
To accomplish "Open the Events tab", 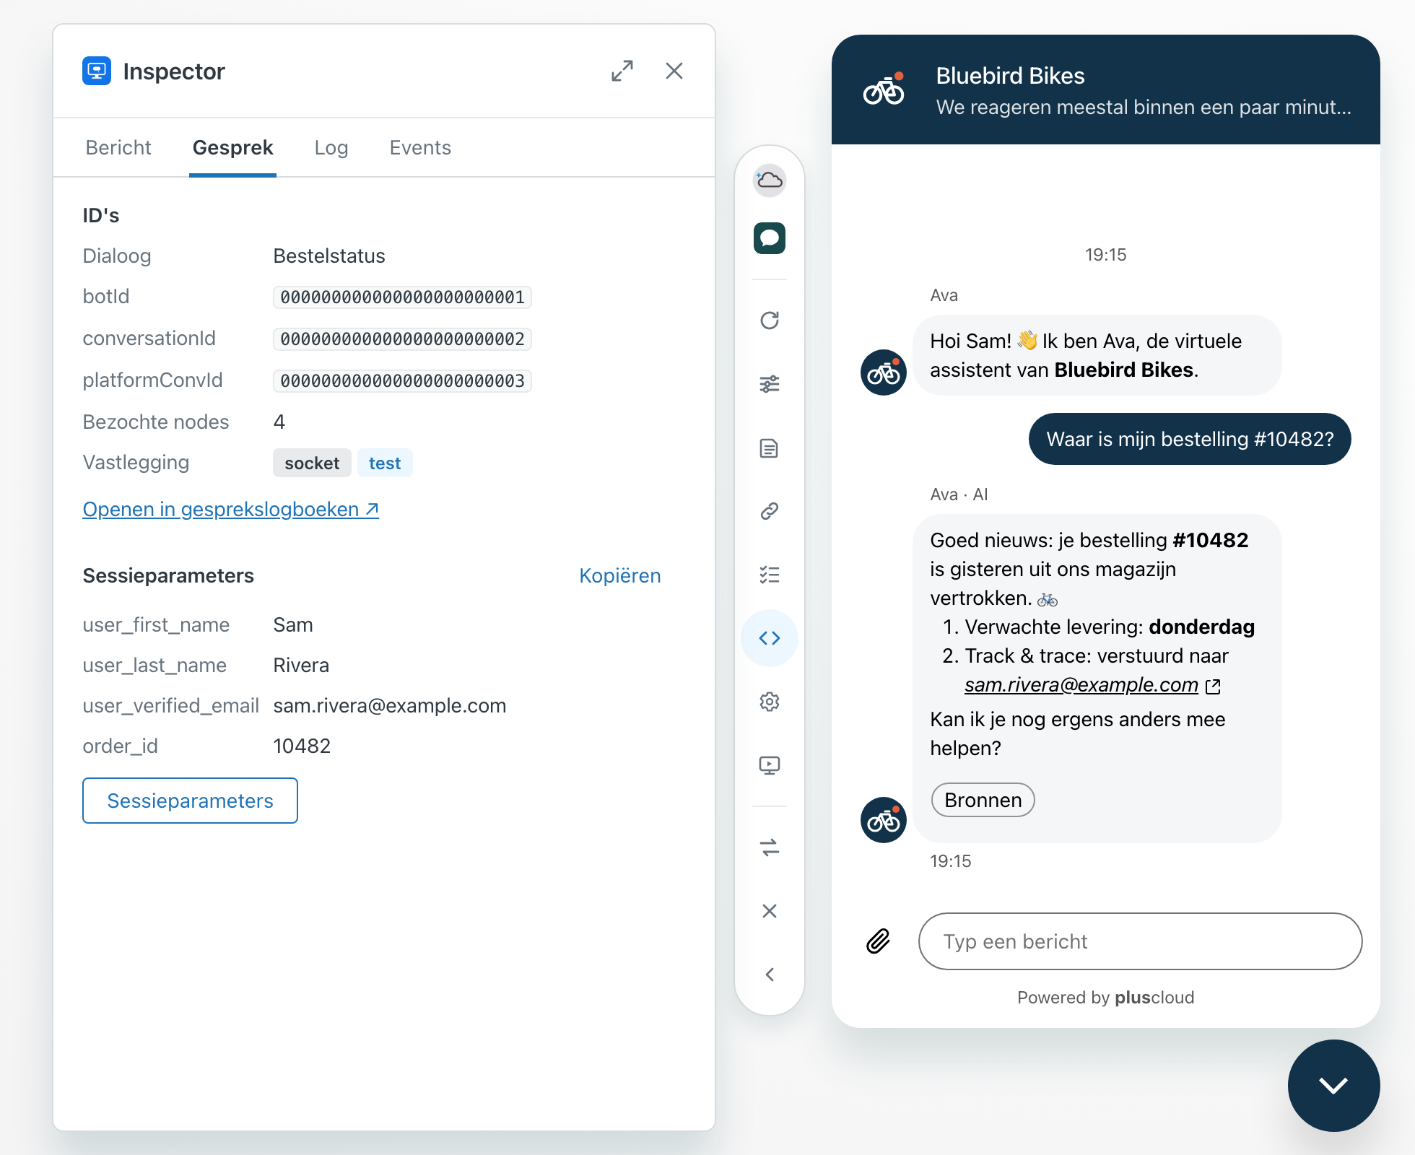I will (x=420, y=148).
